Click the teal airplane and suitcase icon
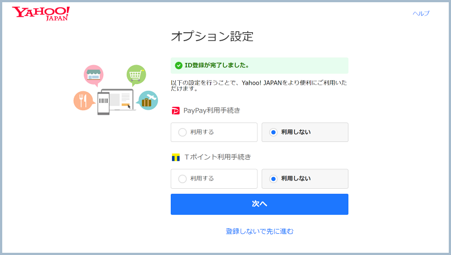The image size is (451, 255). (x=147, y=100)
